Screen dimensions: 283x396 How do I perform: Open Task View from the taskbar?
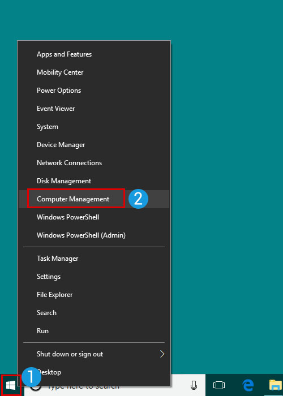219,385
